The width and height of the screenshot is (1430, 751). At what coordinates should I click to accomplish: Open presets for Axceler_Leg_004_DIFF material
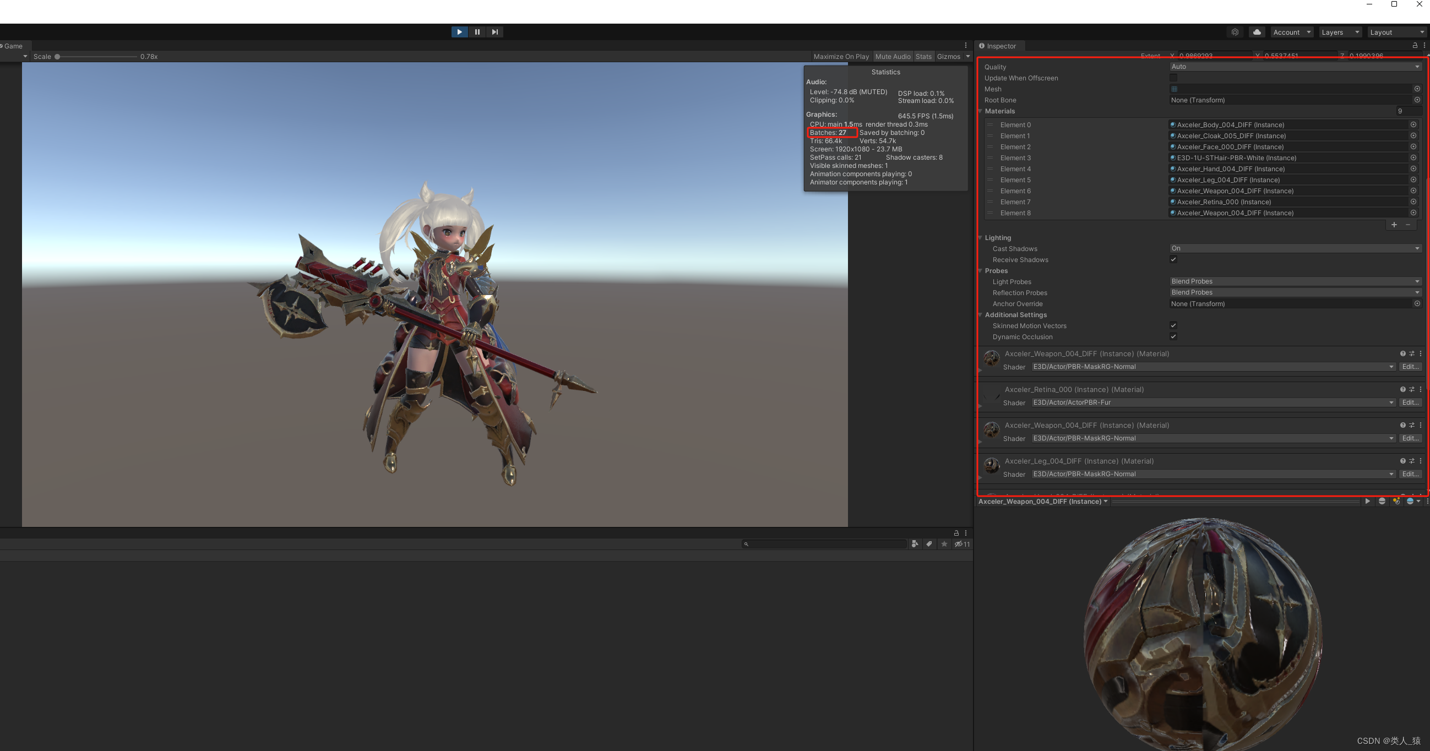tap(1412, 461)
